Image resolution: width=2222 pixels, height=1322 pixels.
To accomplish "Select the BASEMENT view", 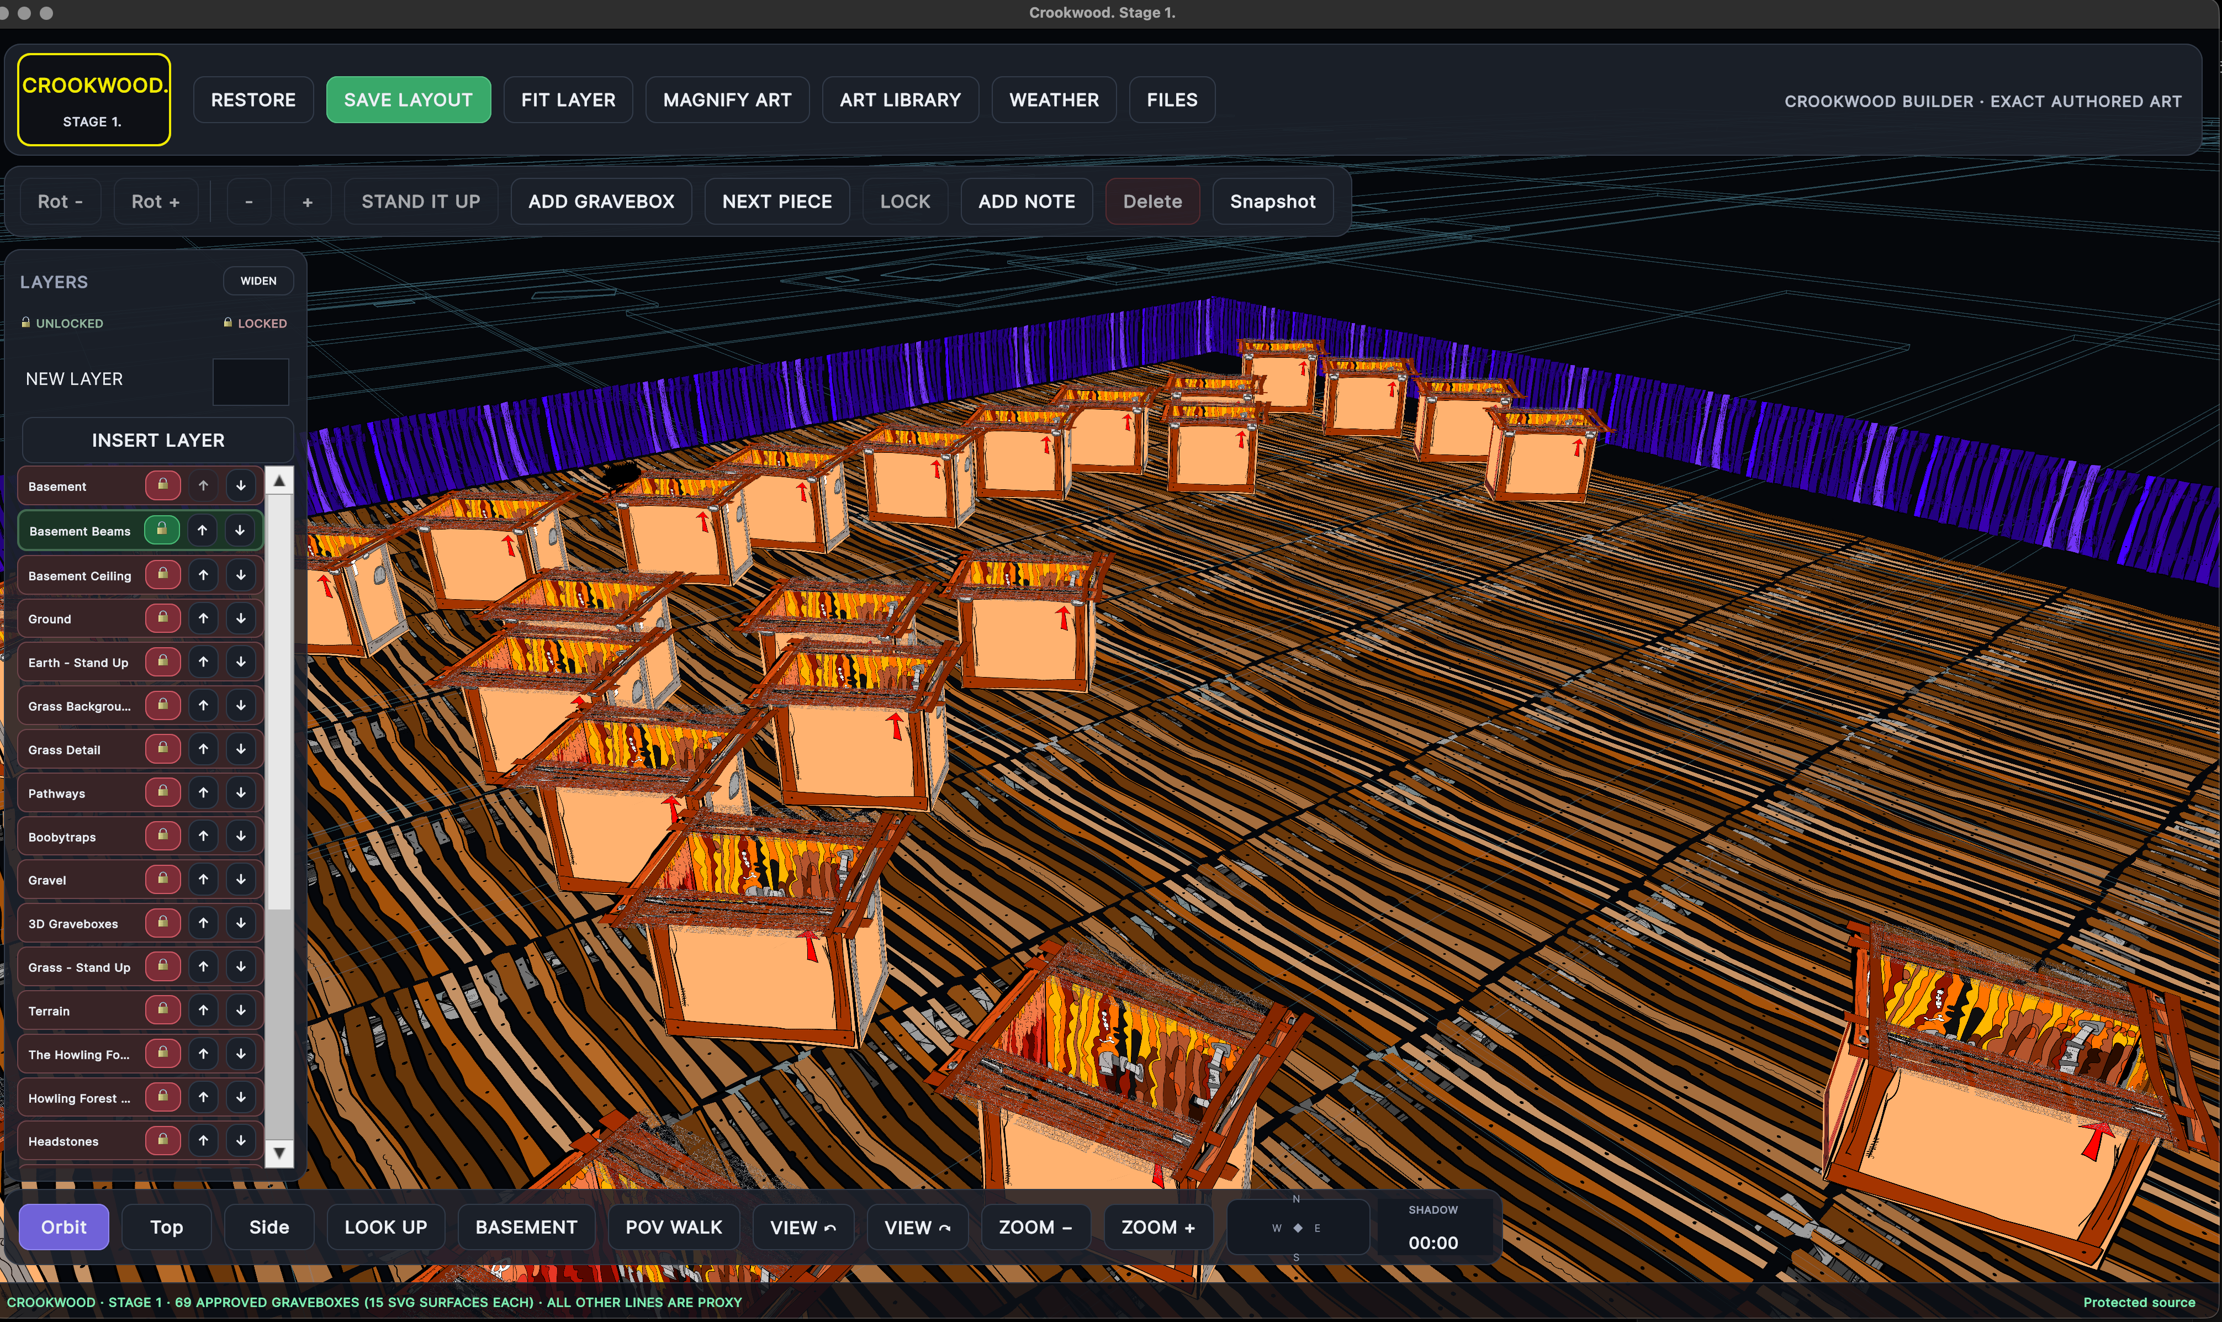I will [526, 1226].
